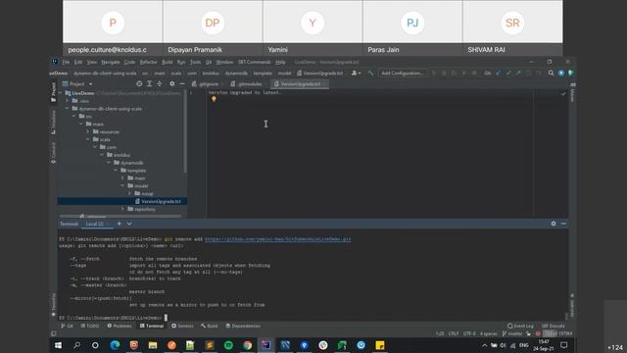Click the Build hammer icon
This screenshot has width=627, height=353.
click(x=370, y=74)
